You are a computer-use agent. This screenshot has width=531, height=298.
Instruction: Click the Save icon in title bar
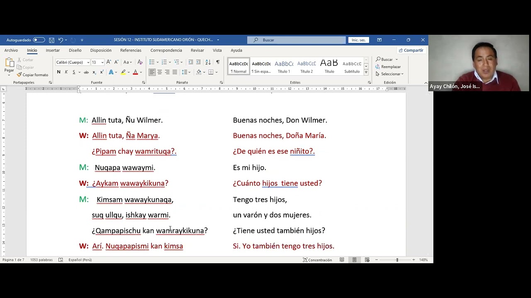click(x=51, y=40)
